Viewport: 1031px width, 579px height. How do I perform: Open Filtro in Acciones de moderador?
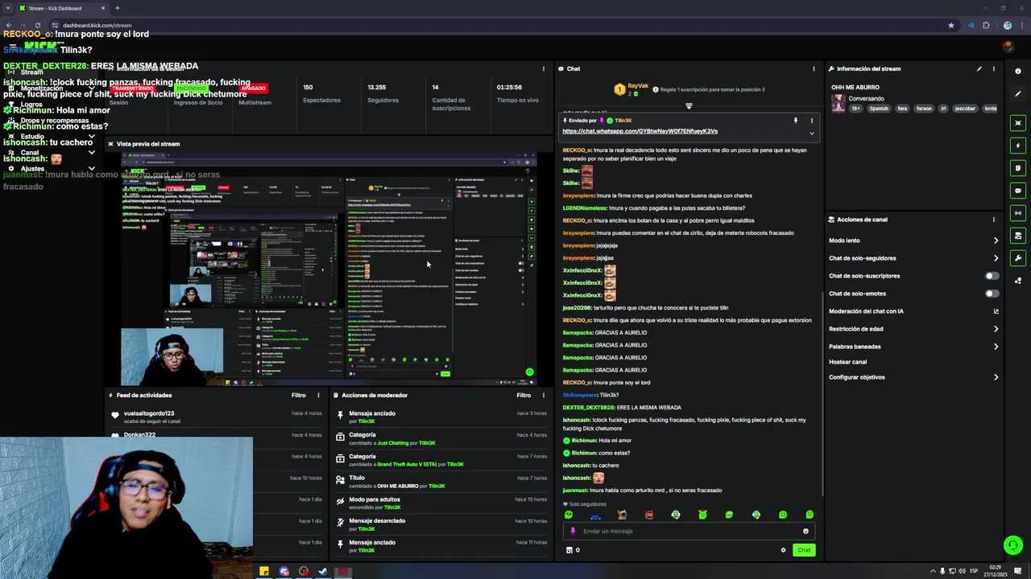pyautogui.click(x=524, y=396)
